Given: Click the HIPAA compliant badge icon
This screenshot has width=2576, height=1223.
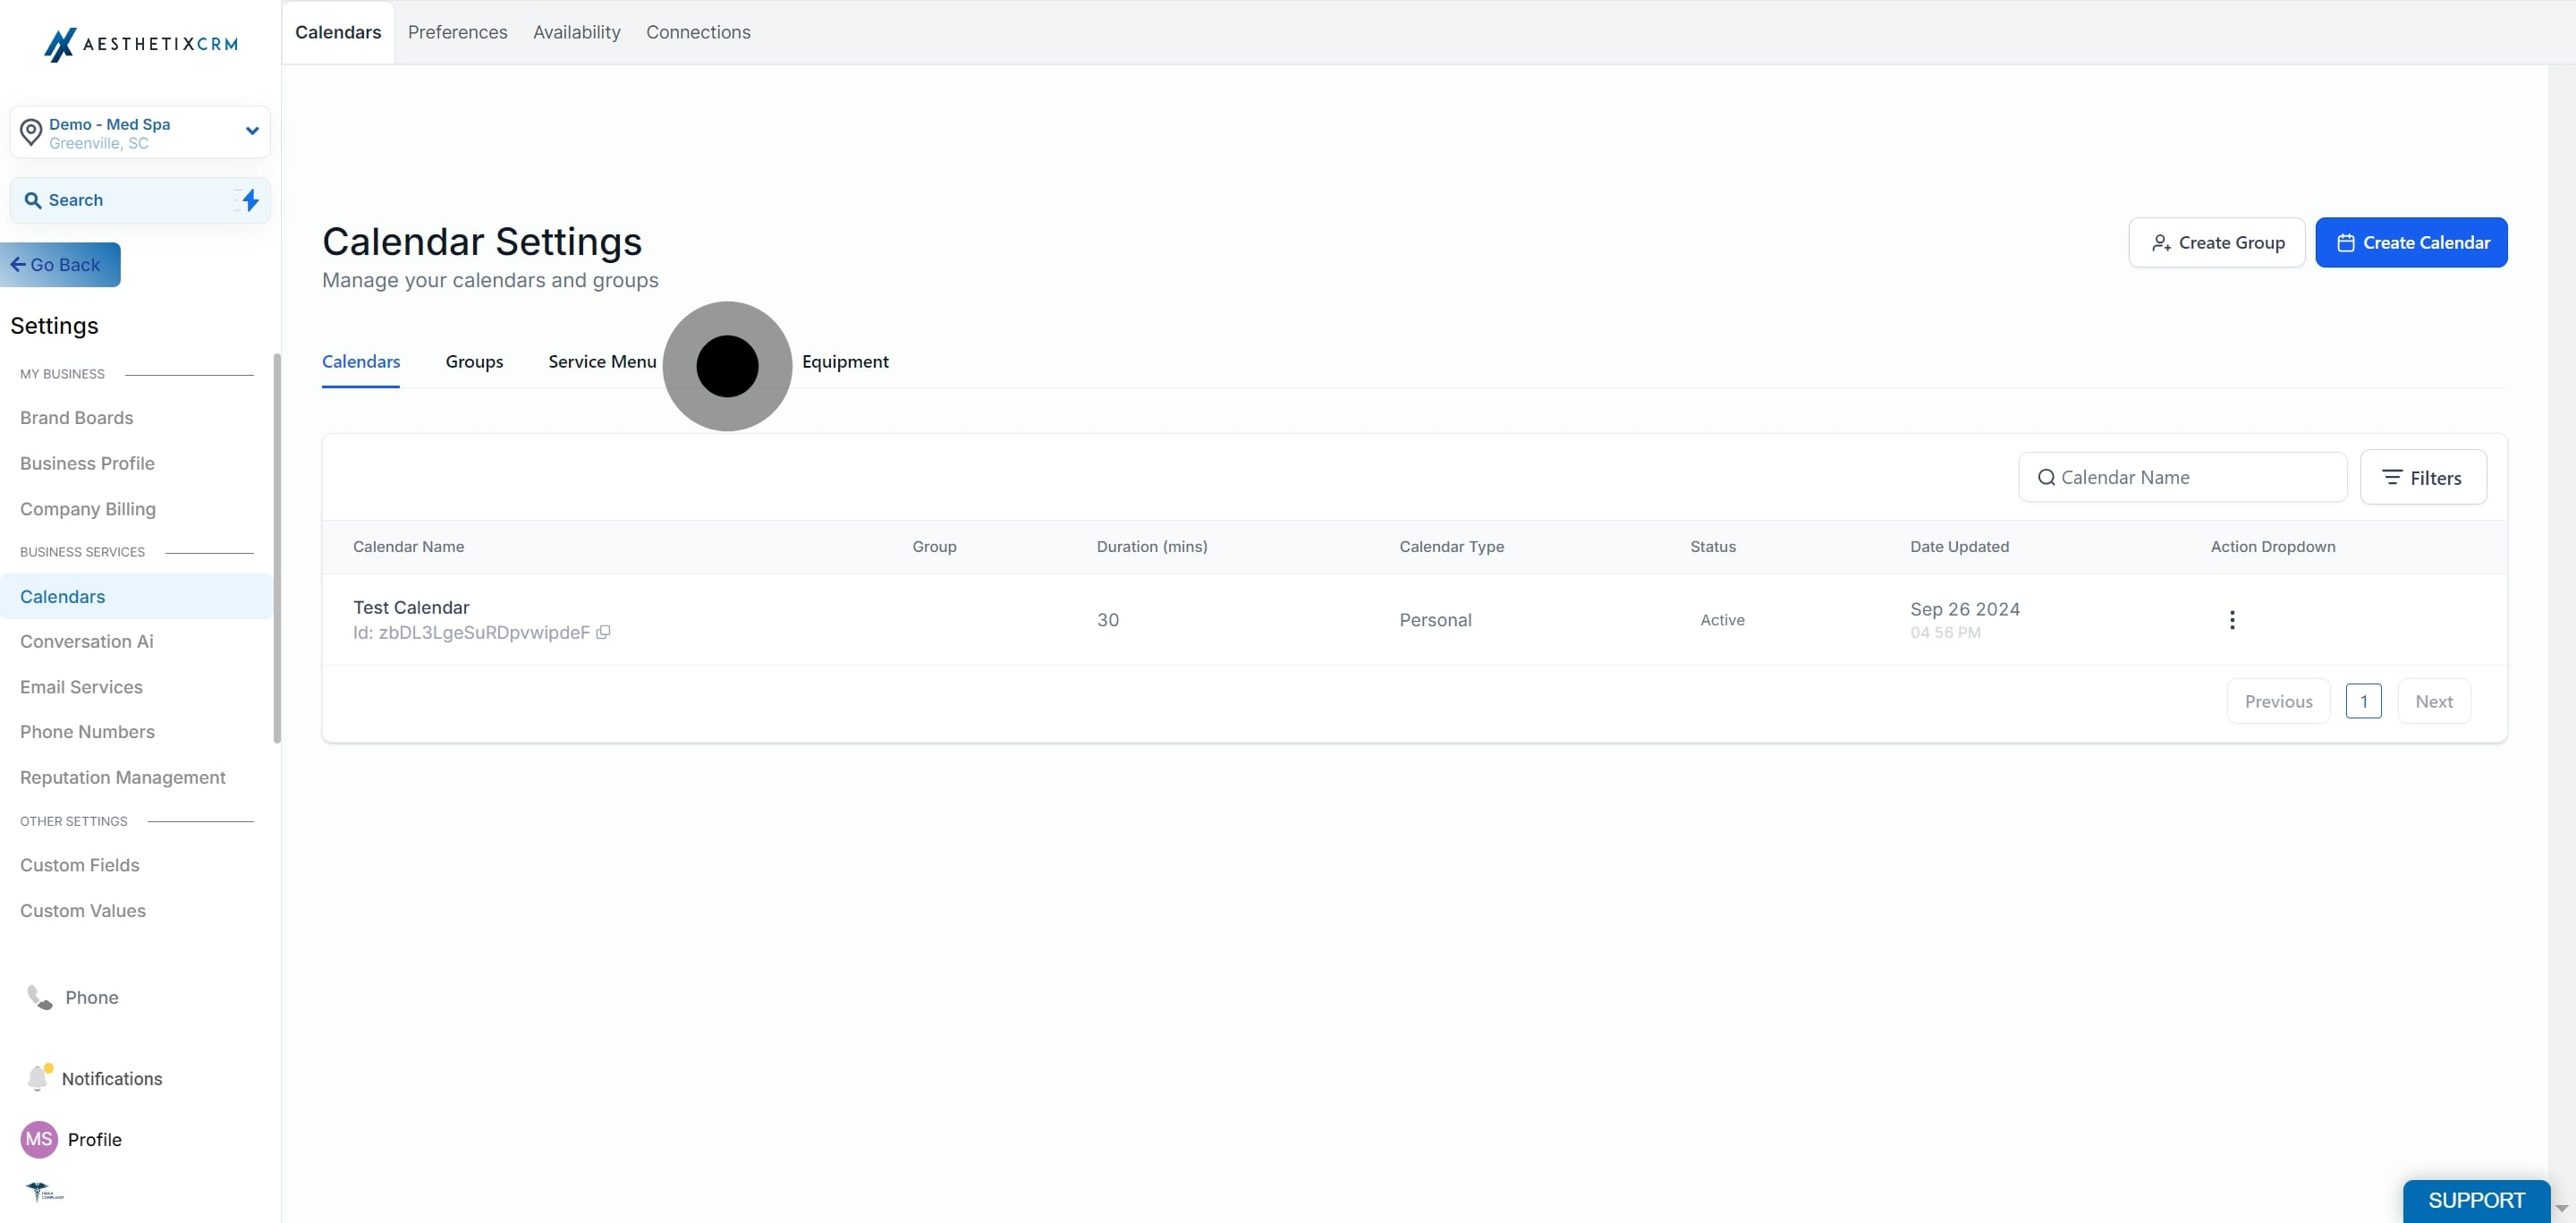Looking at the screenshot, I should [x=44, y=1191].
